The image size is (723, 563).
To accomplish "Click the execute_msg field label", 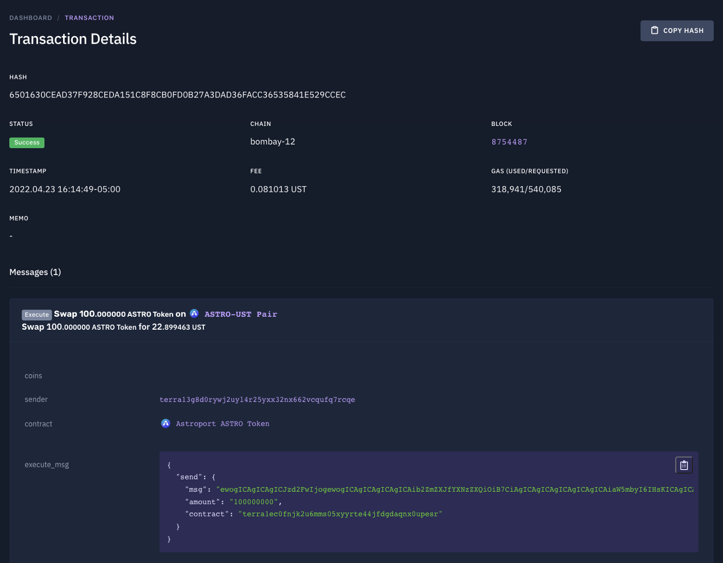I will tap(46, 464).
